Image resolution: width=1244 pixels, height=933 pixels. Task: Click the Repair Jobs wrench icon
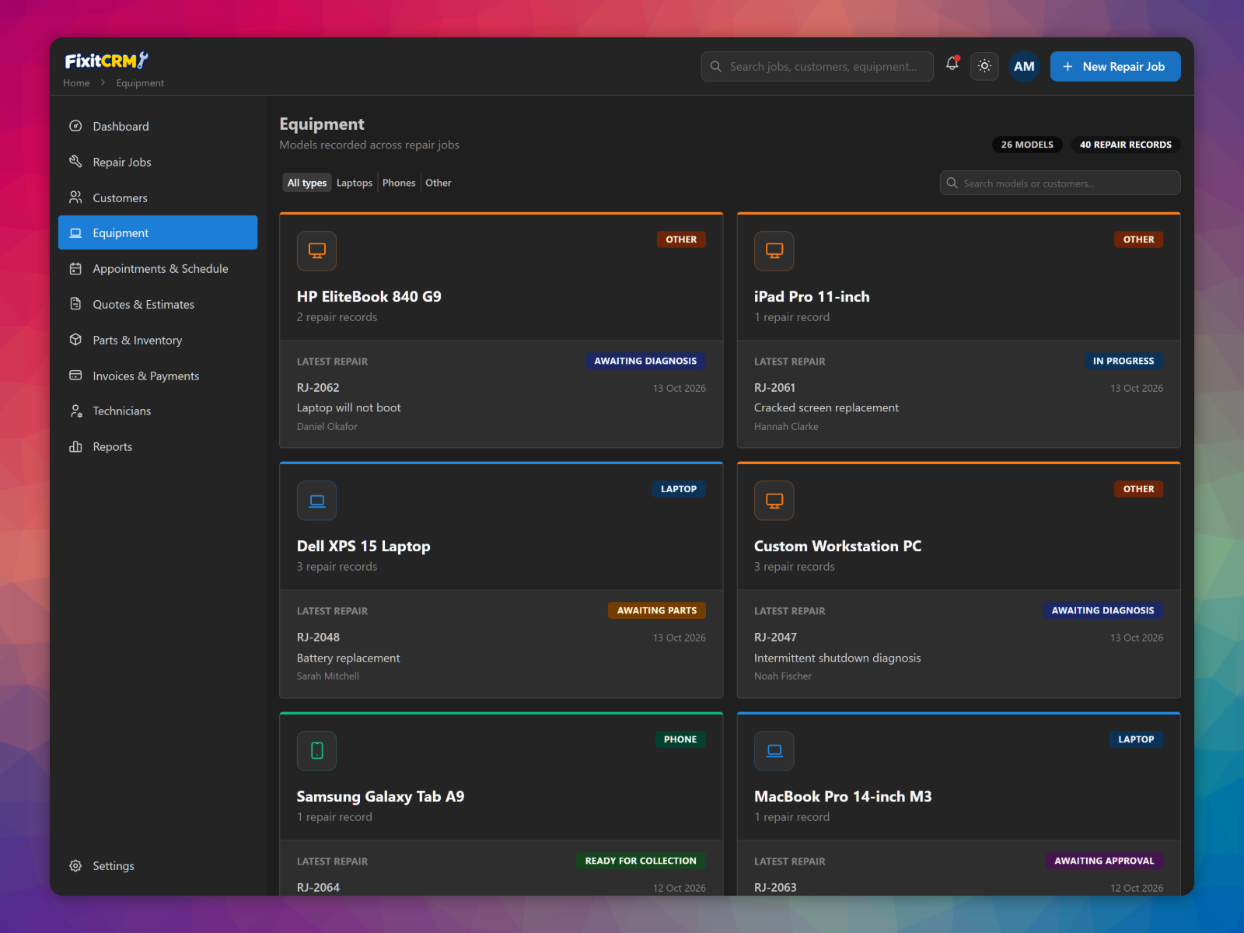(x=75, y=162)
